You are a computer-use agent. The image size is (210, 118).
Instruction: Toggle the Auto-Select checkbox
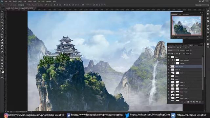coord(8,5)
